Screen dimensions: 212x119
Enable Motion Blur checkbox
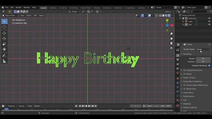tap(184, 89)
